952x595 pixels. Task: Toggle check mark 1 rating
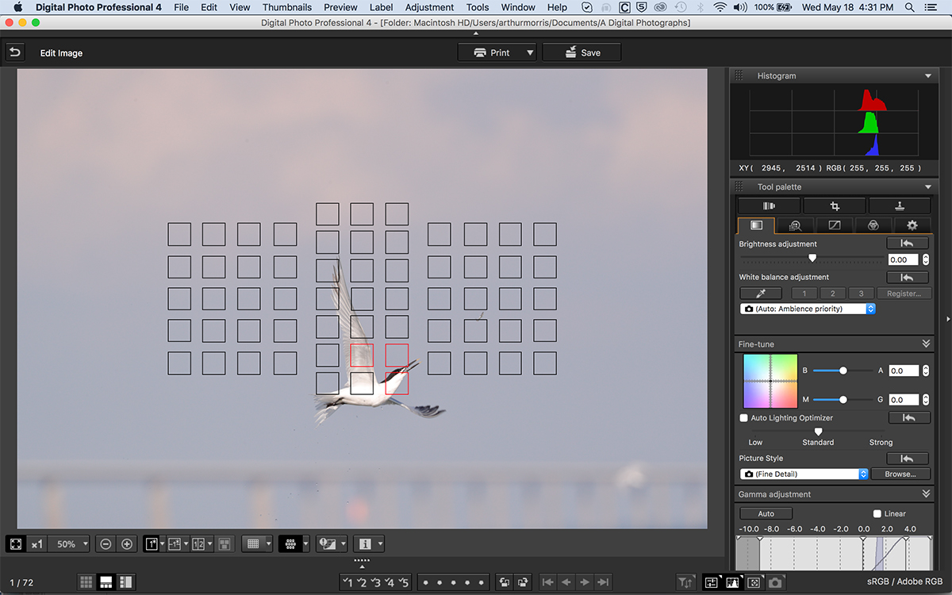[347, 582]
